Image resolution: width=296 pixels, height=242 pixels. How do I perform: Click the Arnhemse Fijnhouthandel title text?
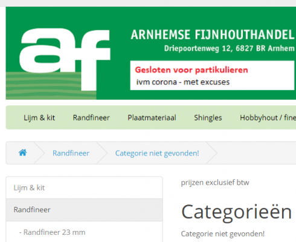coord(213,34)
